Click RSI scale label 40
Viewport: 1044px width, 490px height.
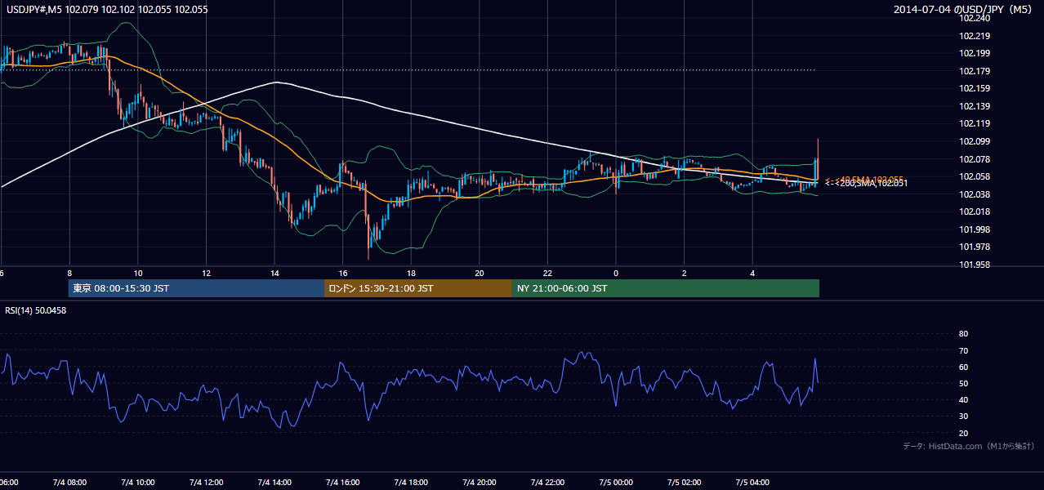pyautogui.click(x=963, y=399)
